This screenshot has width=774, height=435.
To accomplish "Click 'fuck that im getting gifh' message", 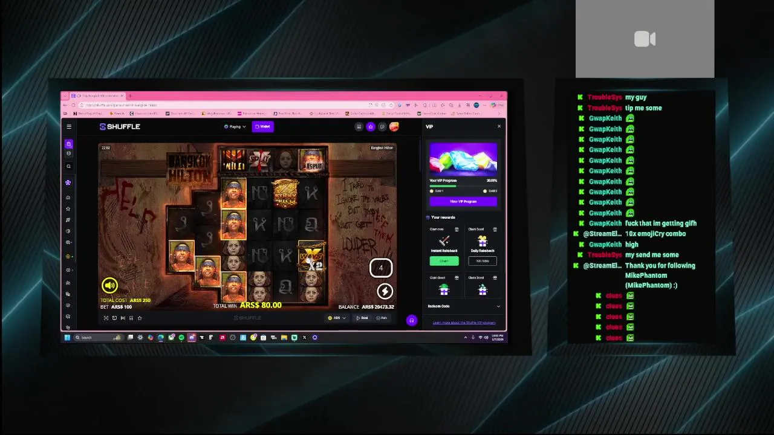I will point(660,224).
